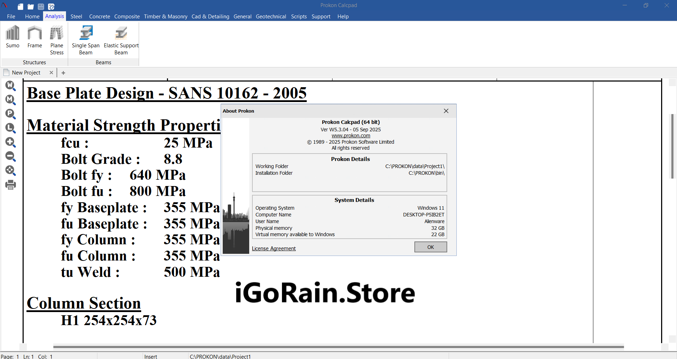Viewport: 677px width, 359px height.
Task: Open the Sumo structure analysis module
Action: click(13, 37)
